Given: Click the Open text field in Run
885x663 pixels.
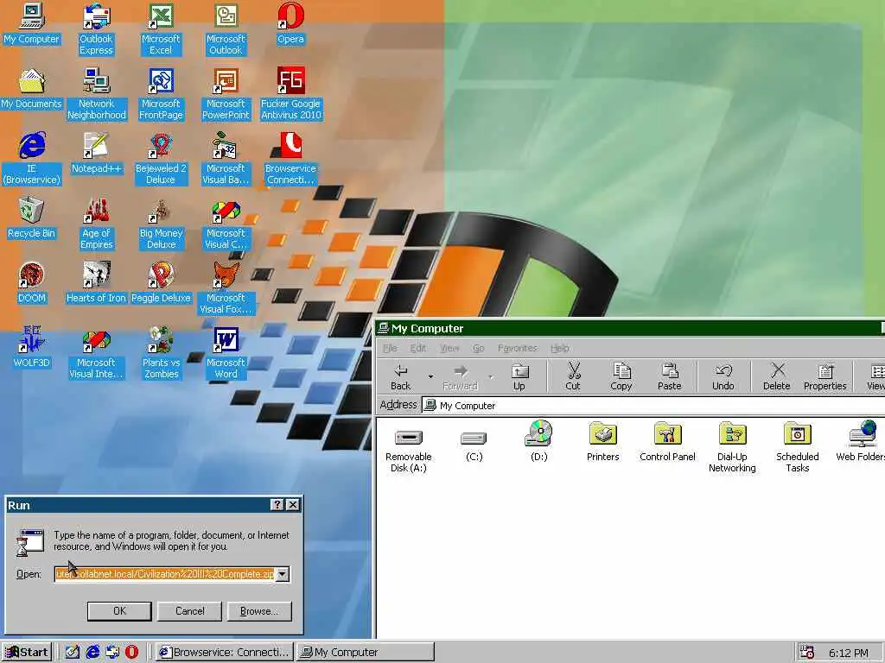Looking at the screenshot, I should coord(165,574).
